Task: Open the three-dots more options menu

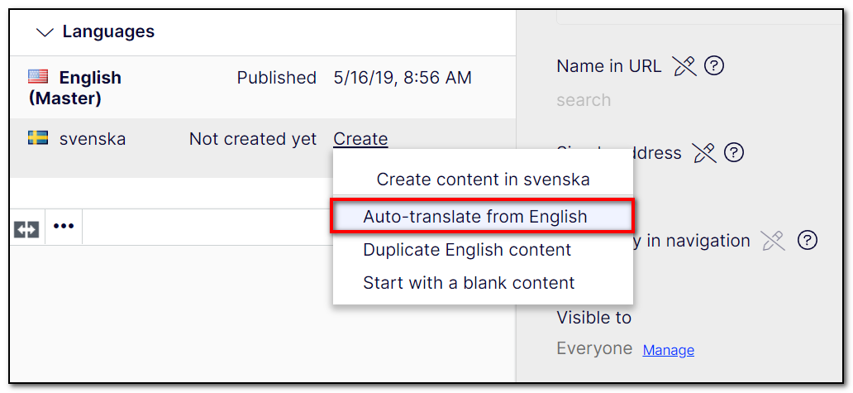Action: coord(64,226)
